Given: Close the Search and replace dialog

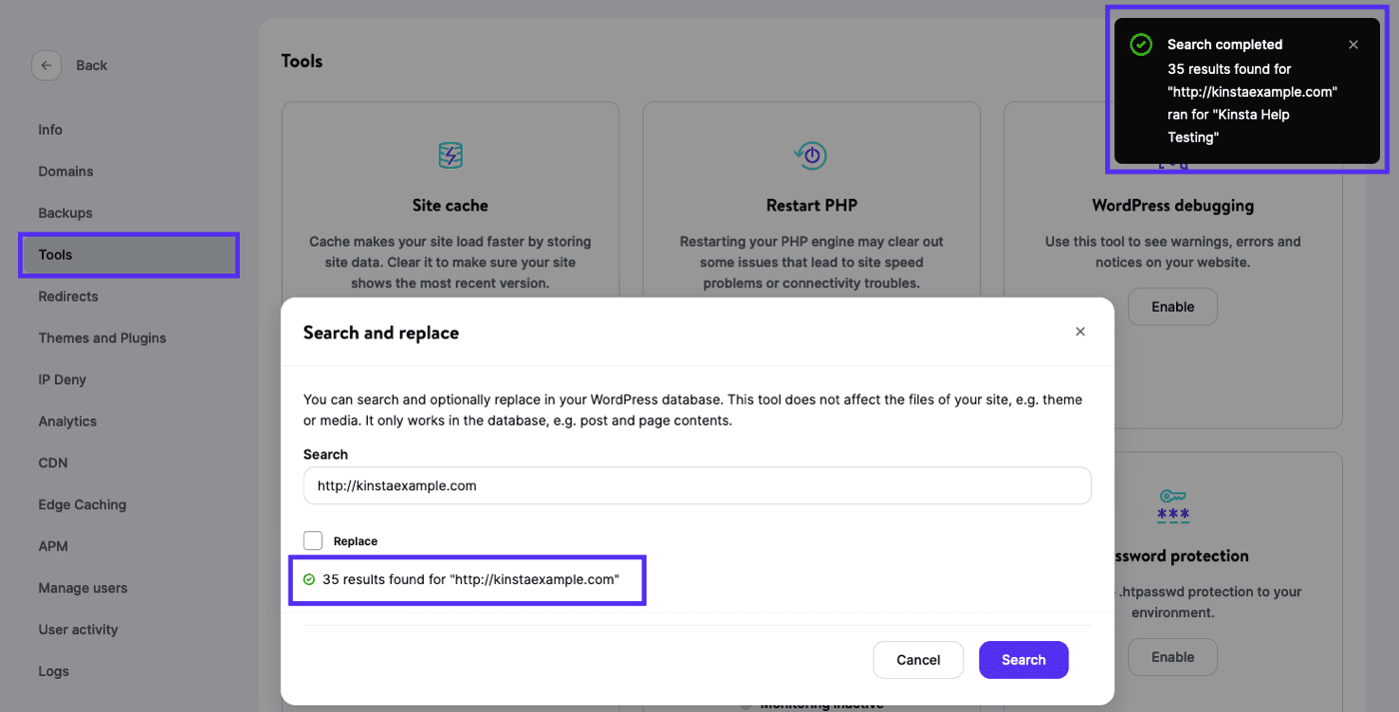Looking at the screenshot, I should pos(1080,332).
